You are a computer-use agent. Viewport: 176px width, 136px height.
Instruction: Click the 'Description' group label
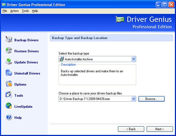tap(68, 65)
